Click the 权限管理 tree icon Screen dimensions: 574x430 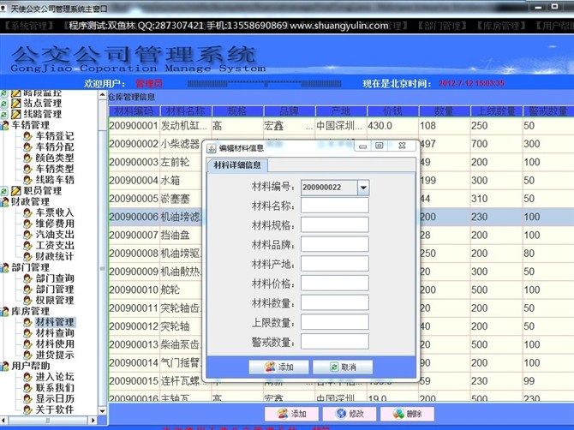(x=27, y=301)
